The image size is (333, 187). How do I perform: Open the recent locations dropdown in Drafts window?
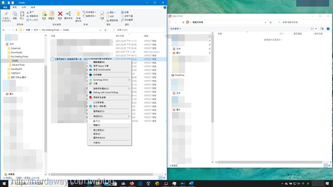(12, 30)
